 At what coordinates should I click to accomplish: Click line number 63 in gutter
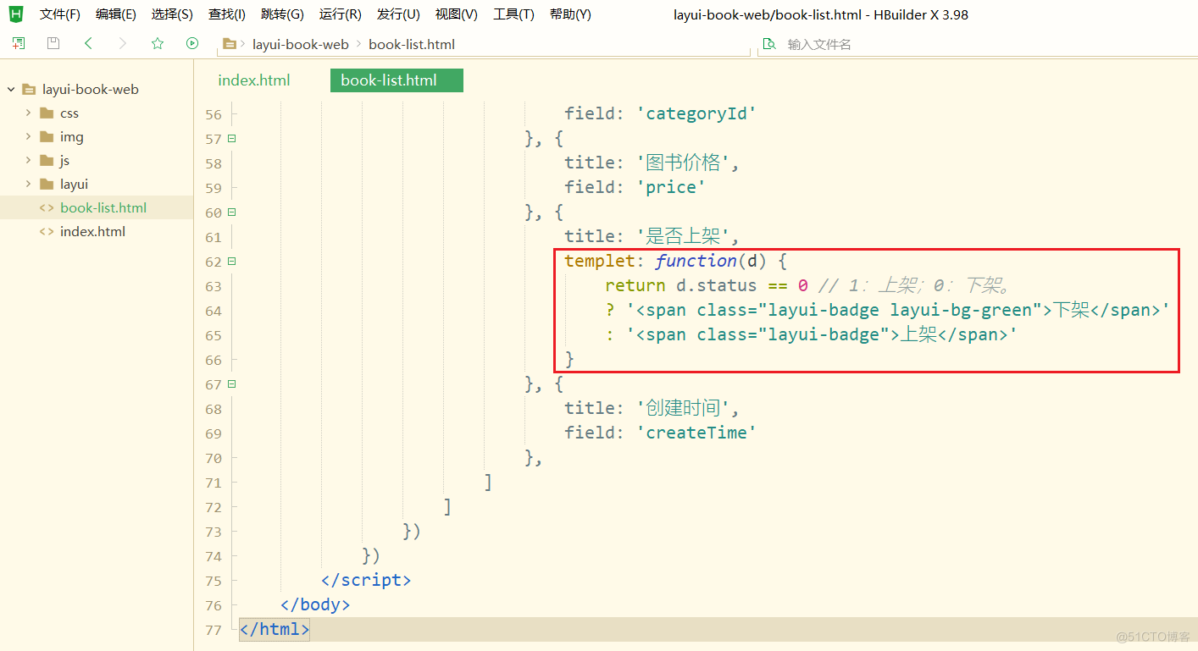coord(214,286)
